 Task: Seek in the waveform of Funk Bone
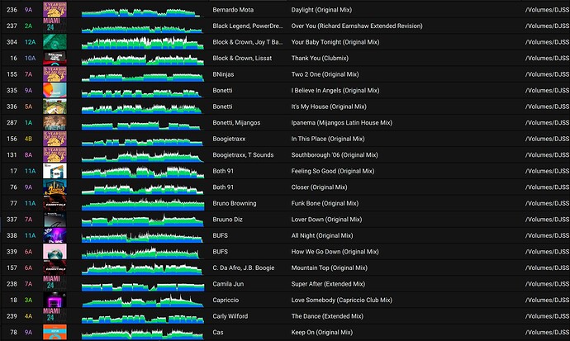pyautogui.click(x=141, y=203)
